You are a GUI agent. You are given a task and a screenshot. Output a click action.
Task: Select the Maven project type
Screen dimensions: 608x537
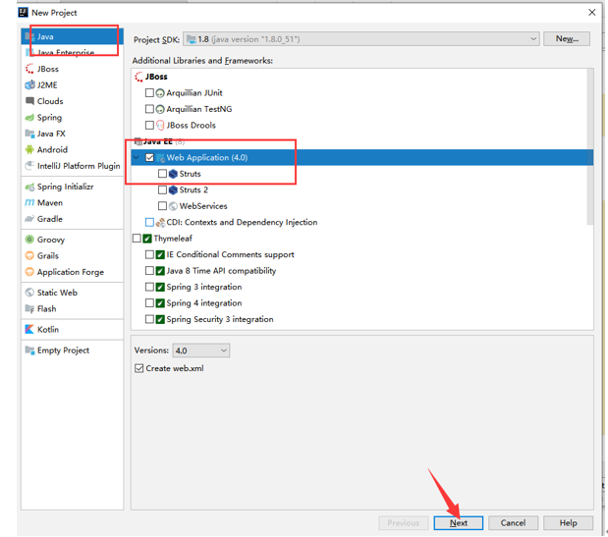click(x=72, y=203)
